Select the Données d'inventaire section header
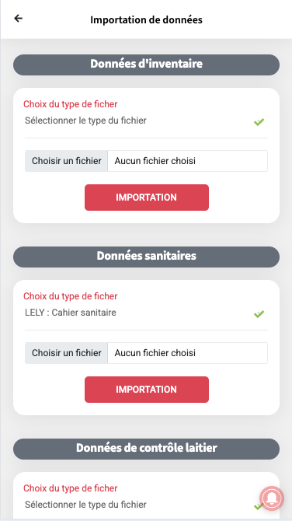 point(146,65)
